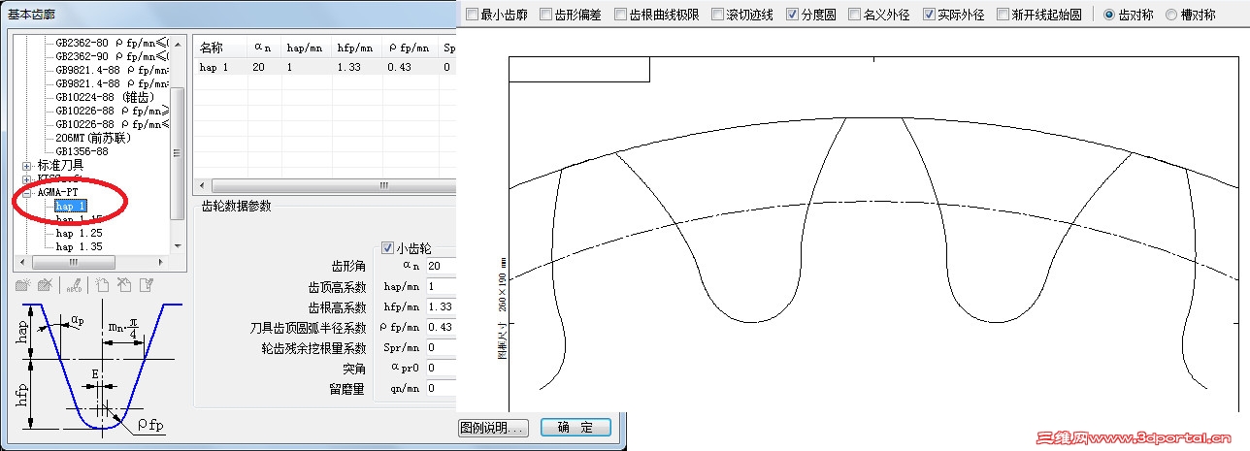Click the 齿顶高系数 hap/mn input field

(440, 287)
